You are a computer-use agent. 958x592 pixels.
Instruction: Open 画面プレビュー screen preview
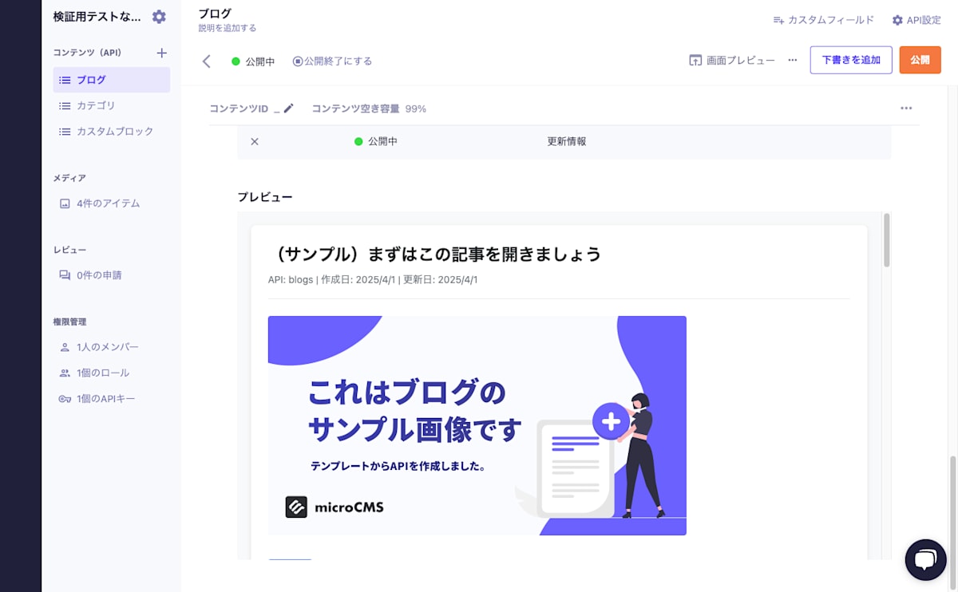pyautogui.click(x=732, y=61)
